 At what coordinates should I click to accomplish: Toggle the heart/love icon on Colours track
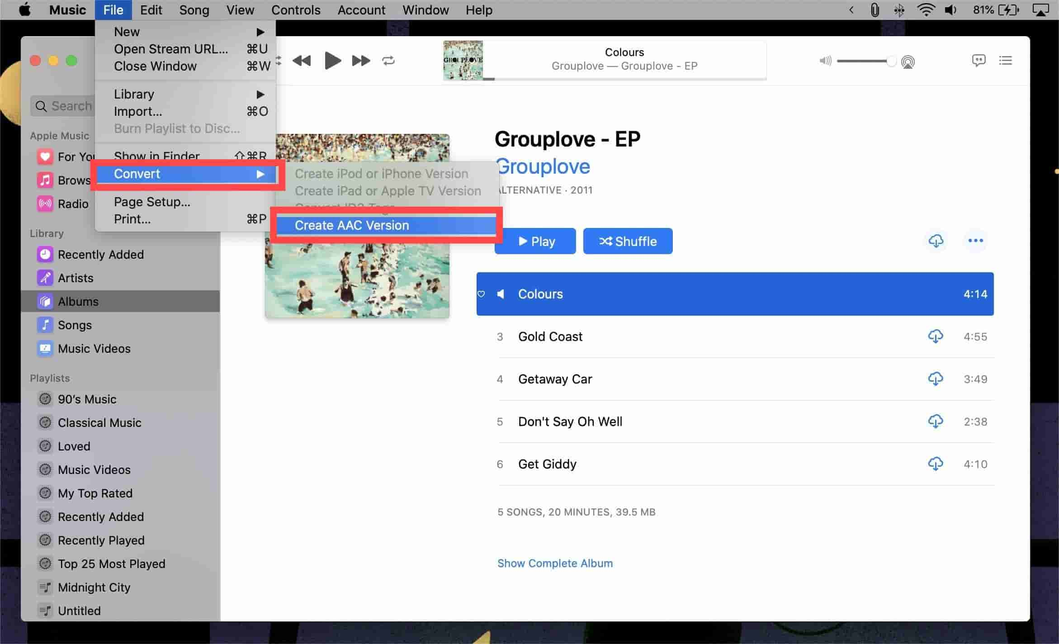tap(482, 294)
